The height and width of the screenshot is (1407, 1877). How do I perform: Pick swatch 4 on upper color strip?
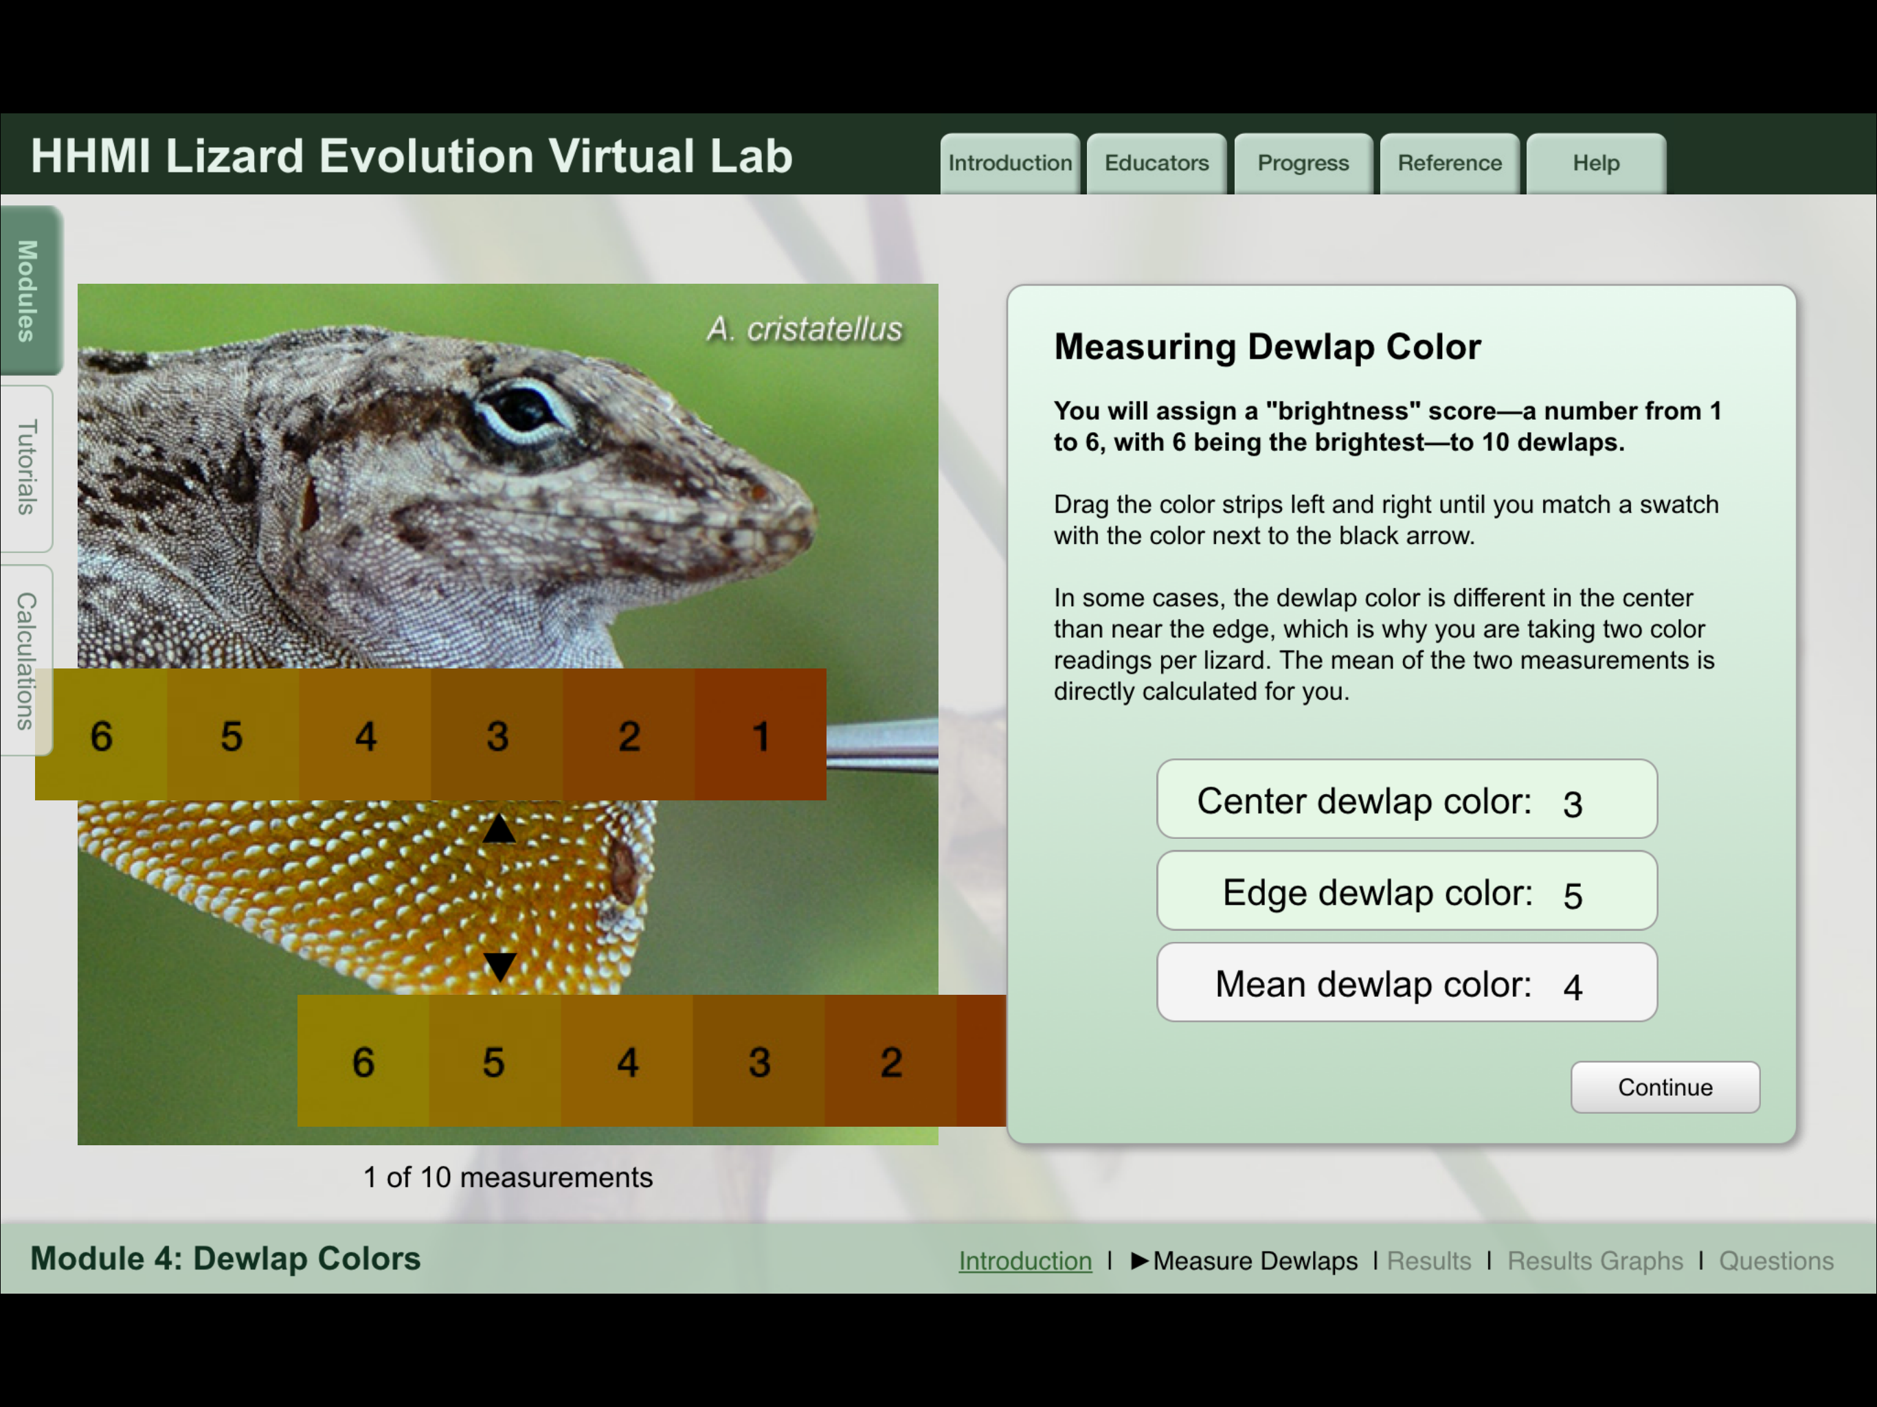pyautogui.click(x=365, y=735)
